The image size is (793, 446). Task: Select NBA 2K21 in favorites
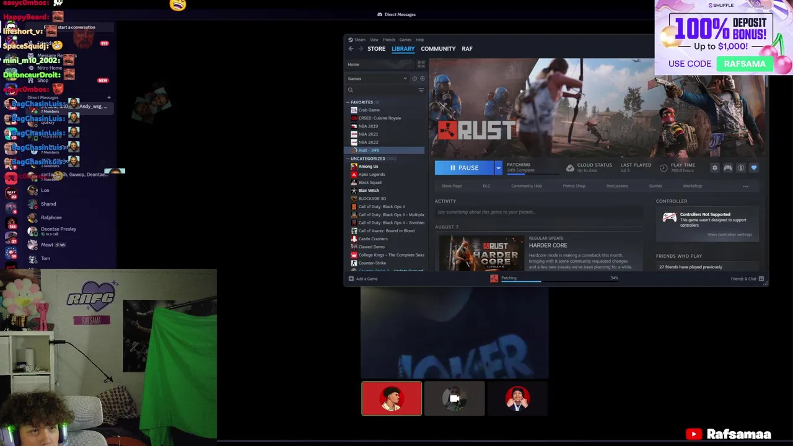point(368,134)
